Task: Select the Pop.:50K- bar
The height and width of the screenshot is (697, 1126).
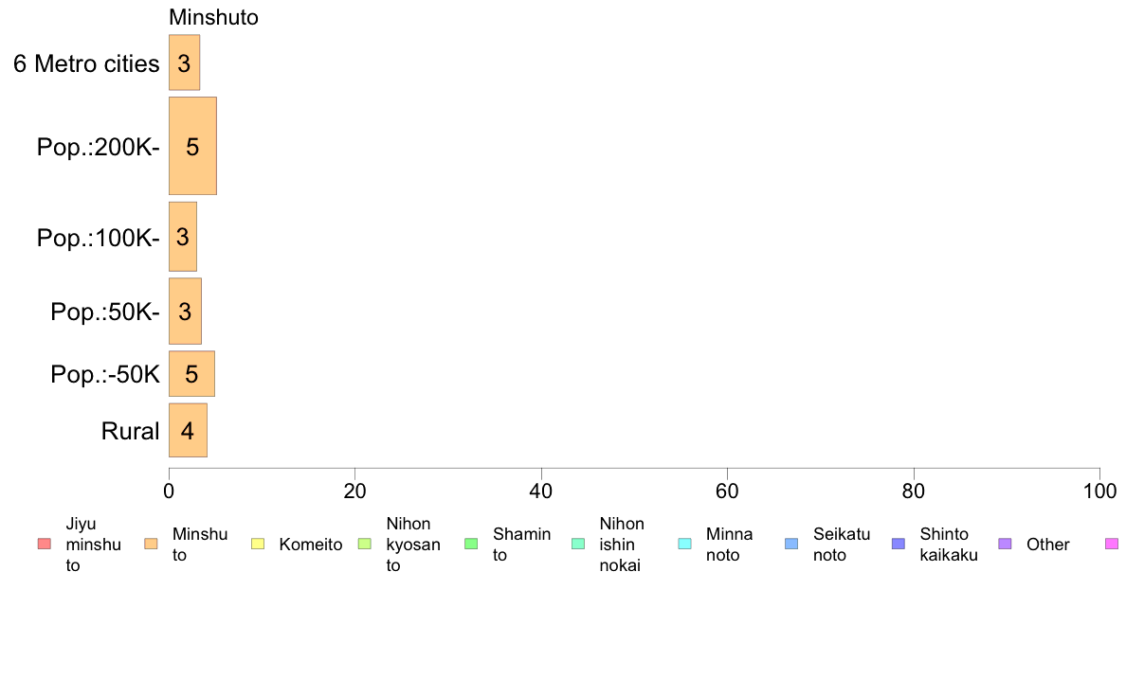Action: (185, 311)
